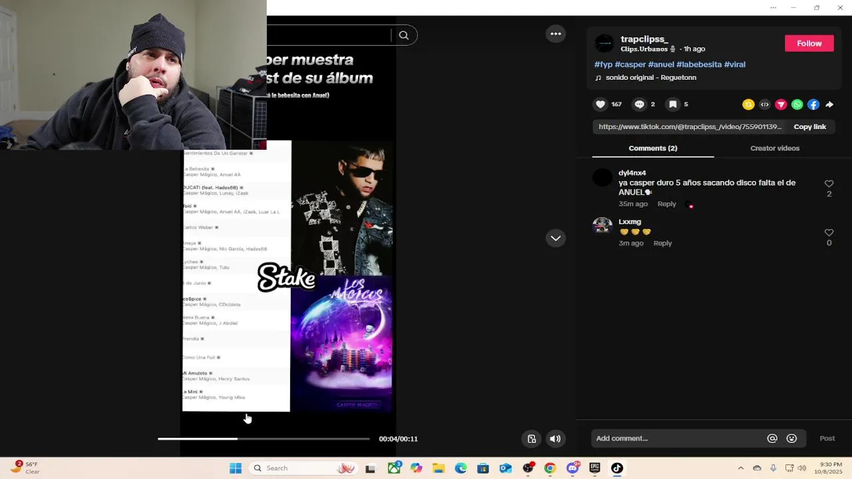Image resolution: width=852 pixels, height=479 pixels.
Task: Open Outlook on taskbar
Action: click(505, 468)
